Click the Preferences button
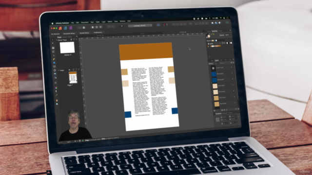This screenshot has width=312, height=175. pos(98,33)
